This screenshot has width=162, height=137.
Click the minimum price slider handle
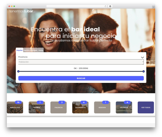click(18, 71)
